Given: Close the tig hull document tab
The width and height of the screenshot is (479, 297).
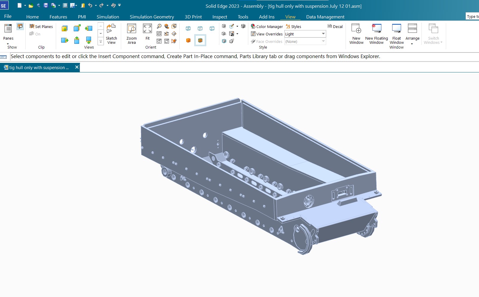Looking at the screenshot, I should [x=77, y=67].
